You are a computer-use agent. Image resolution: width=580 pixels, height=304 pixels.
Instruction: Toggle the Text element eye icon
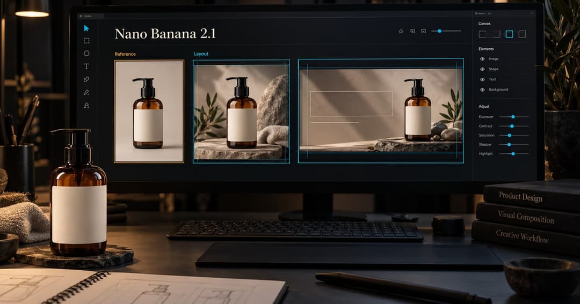tap(482, 79)
